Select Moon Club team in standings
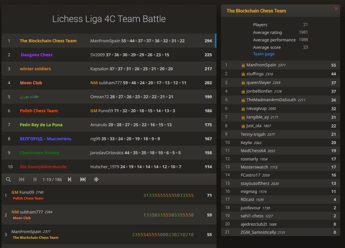345x248 pixels. (x=31, y=83)
